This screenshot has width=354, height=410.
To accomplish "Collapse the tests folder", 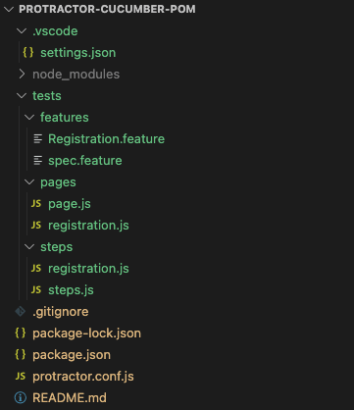I will click(x=22, y=96).
